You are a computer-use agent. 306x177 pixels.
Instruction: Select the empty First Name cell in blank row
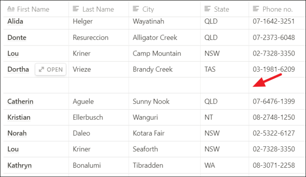point(36,85)
